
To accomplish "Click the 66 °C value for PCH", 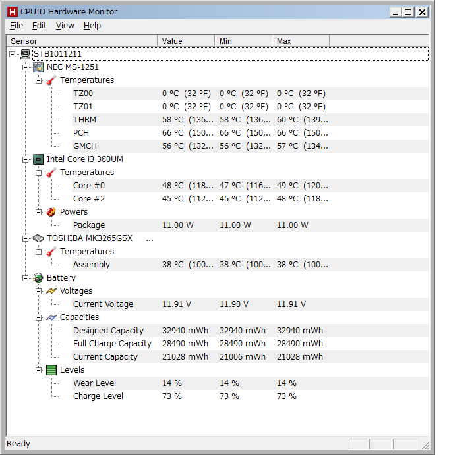I will (x=188, y=133).
